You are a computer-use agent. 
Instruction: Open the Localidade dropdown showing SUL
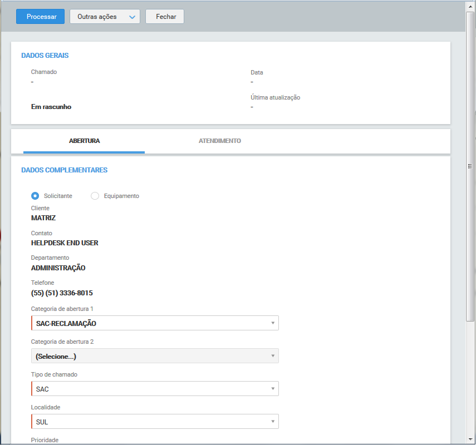pos(155,422)
